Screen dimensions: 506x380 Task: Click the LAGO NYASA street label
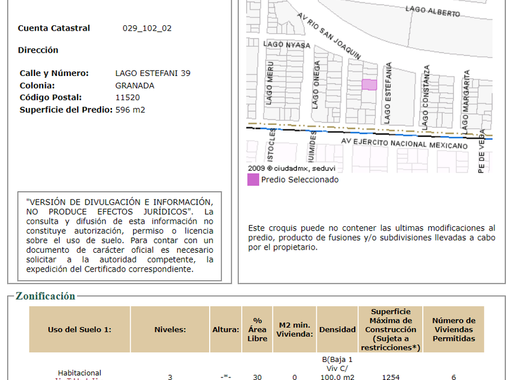point(286,45)
